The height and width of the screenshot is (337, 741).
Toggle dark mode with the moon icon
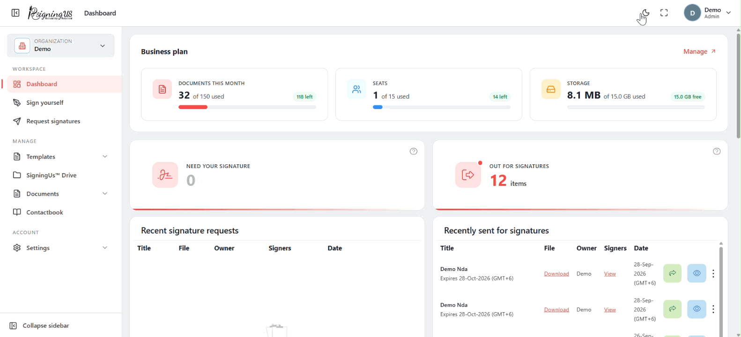coord(645,13)
